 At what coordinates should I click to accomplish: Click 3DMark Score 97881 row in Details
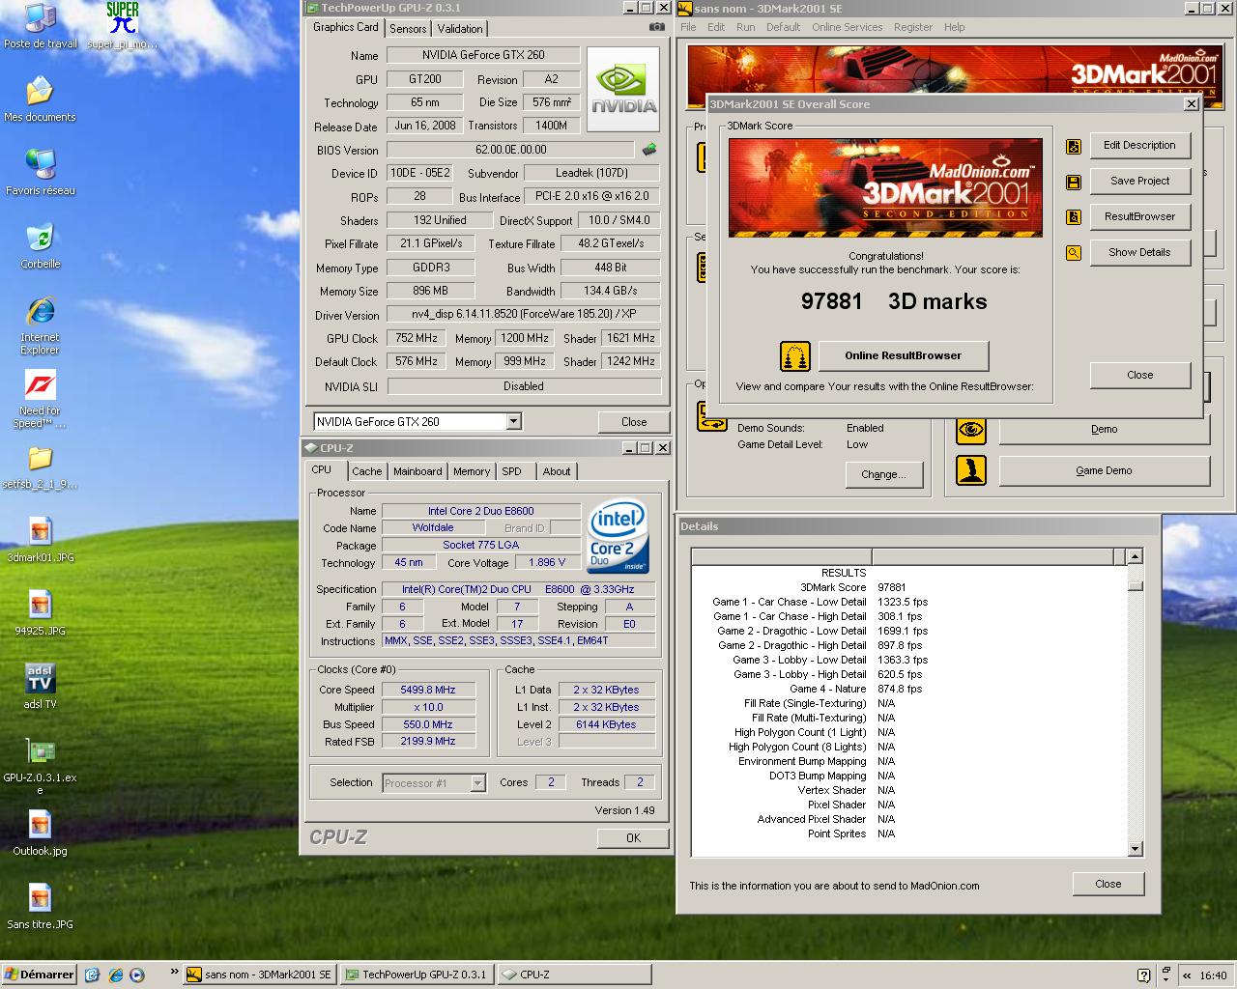908,587
